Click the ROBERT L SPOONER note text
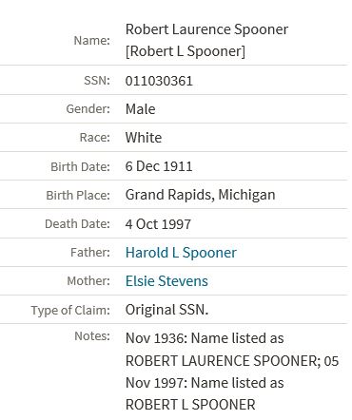This screenshot has height=420, width=352. (x=190, y=405)
